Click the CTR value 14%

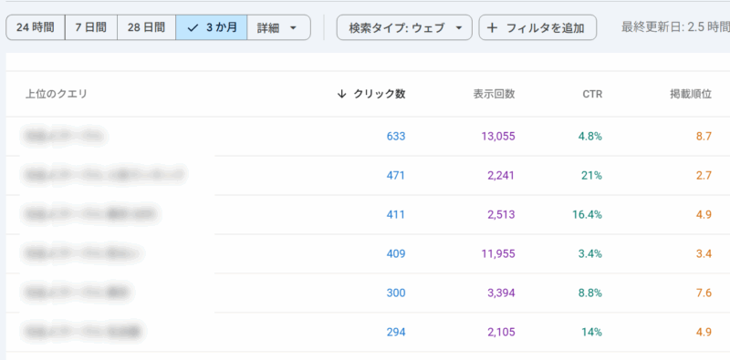pos(591,332)
